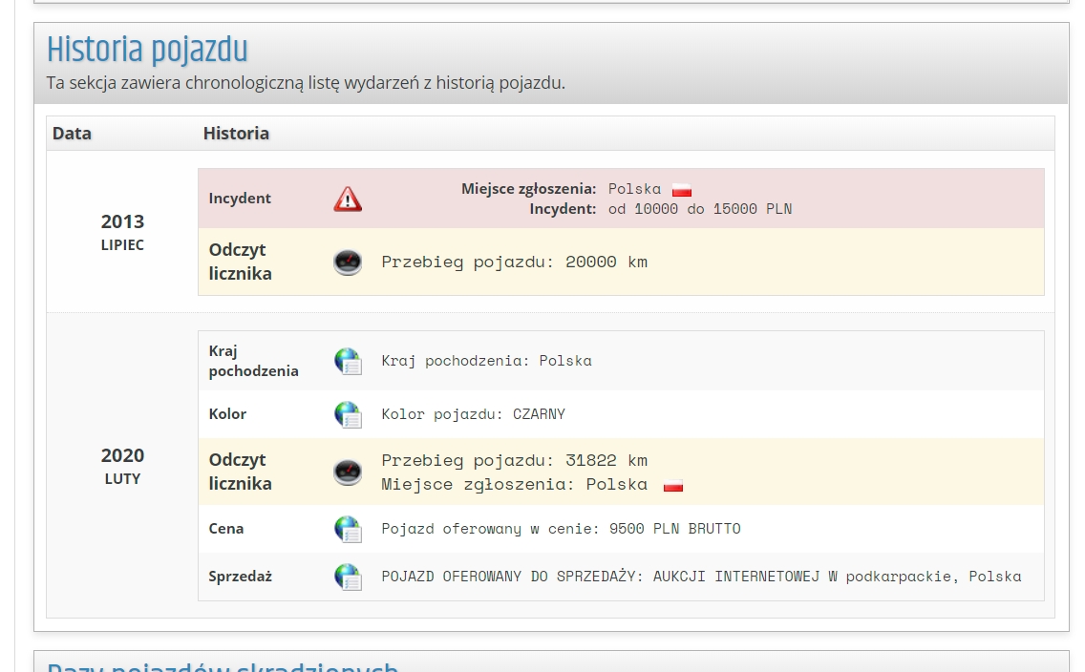
Task: Click the odometer icon beside 31822 km
Action: pos(348,472)
